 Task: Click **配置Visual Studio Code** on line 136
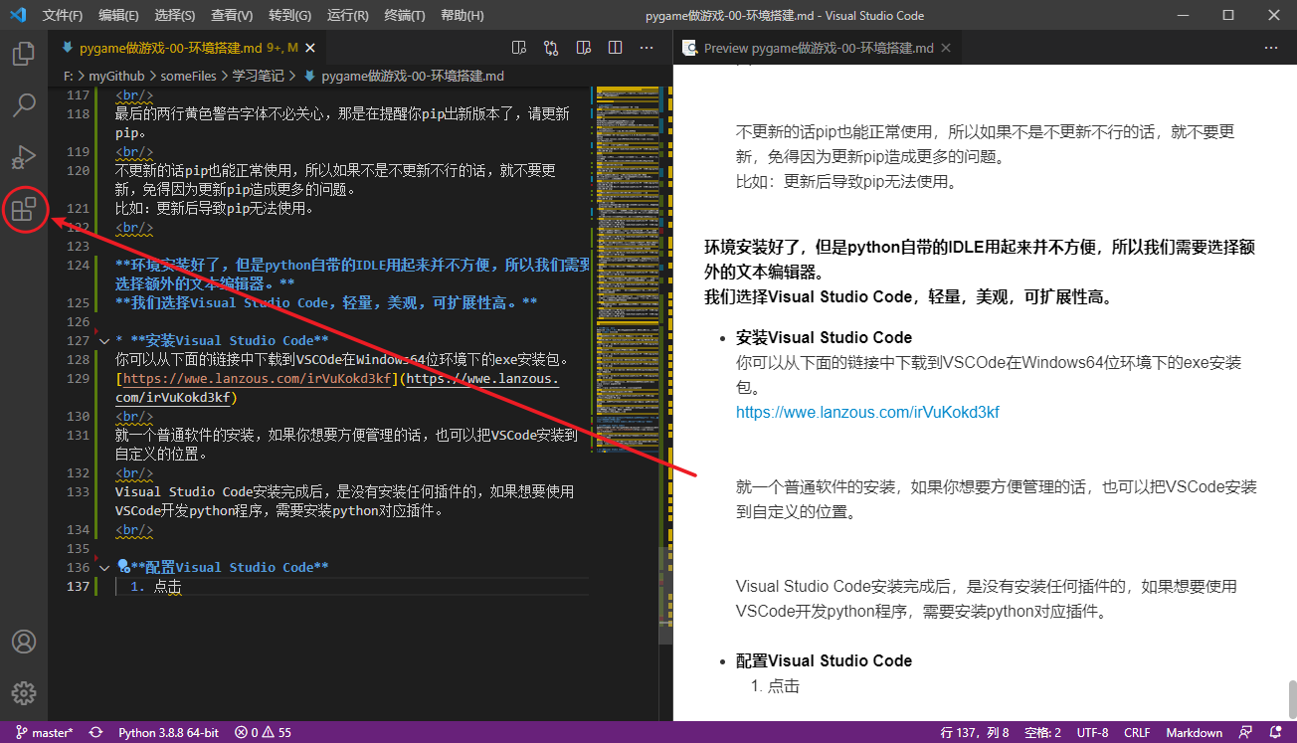coord(230,567)
